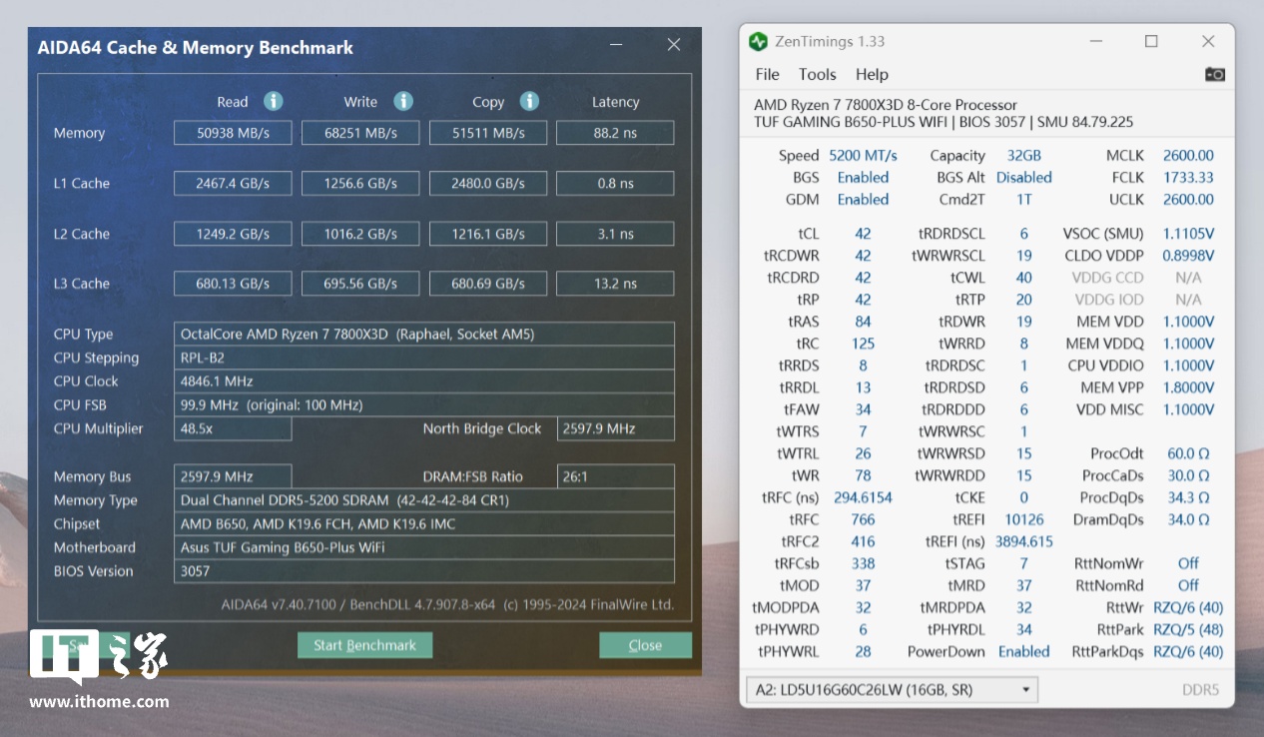Click the ZenTimings app logo icon
Image resolution: width=1264 pixels, height=737 pixels.
[x=759, y=42]
